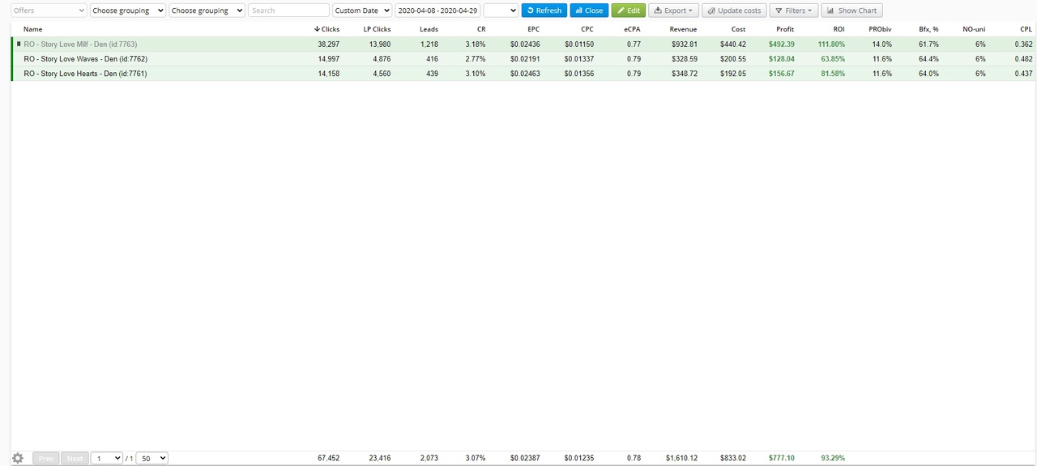Click the total clicks 67,452 in footer

point(328,458)
